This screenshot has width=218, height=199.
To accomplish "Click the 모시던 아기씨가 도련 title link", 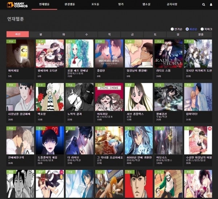I will click(x=199, y=71).
